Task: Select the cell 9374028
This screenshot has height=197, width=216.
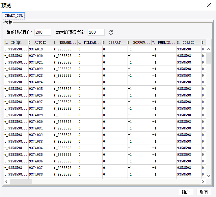Action: 41,108
